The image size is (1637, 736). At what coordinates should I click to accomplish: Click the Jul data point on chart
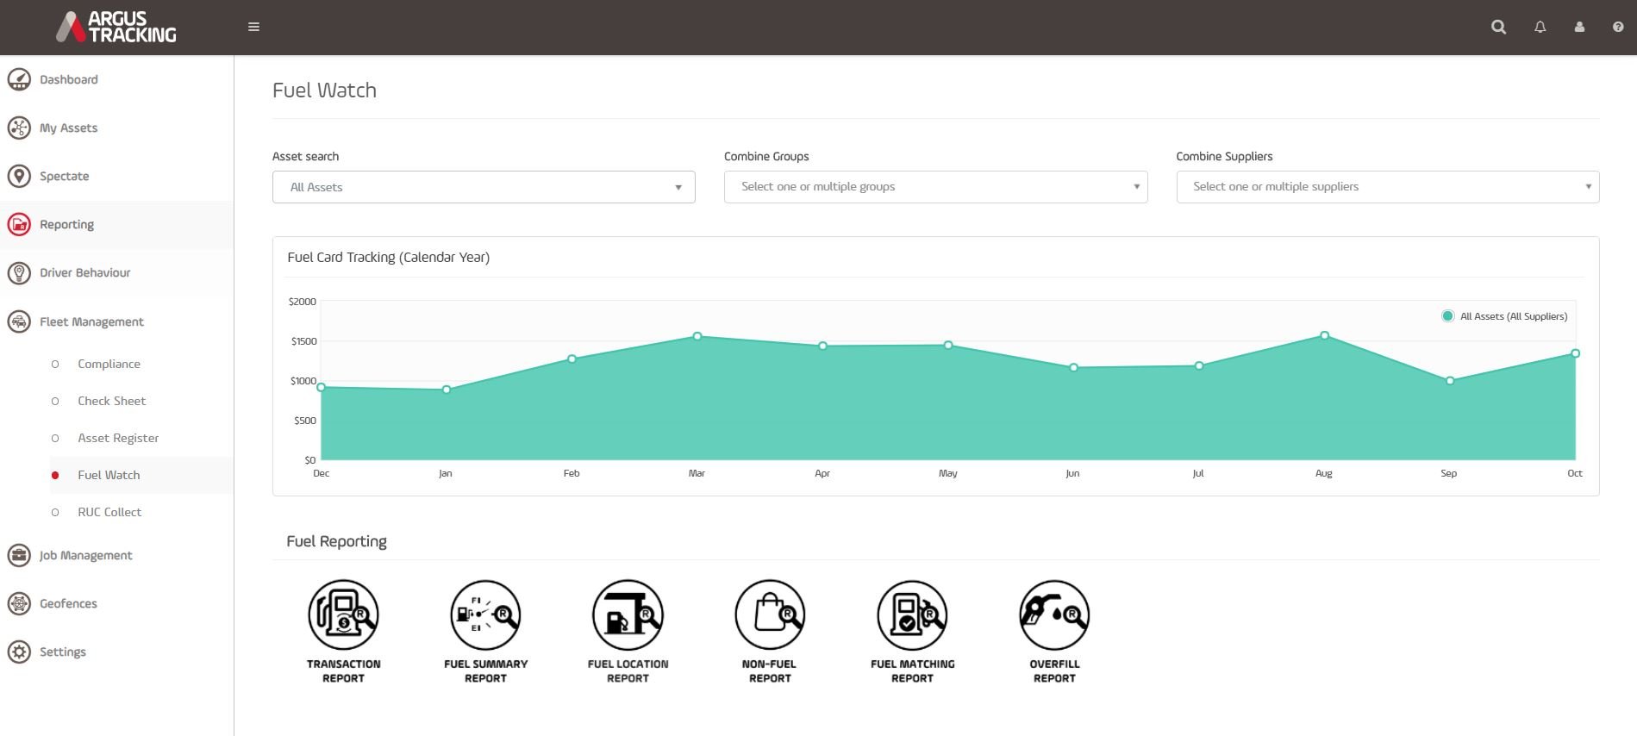[1199, 365]
